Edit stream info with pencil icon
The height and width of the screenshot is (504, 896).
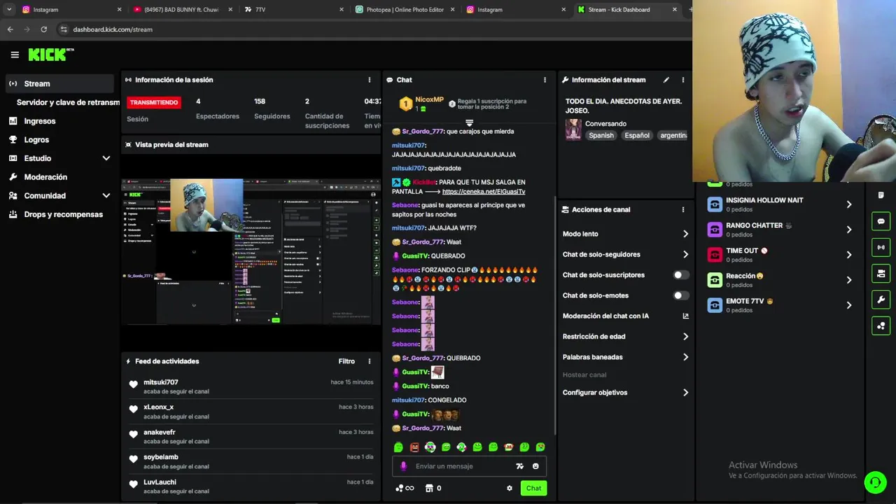tap(666, 80)
